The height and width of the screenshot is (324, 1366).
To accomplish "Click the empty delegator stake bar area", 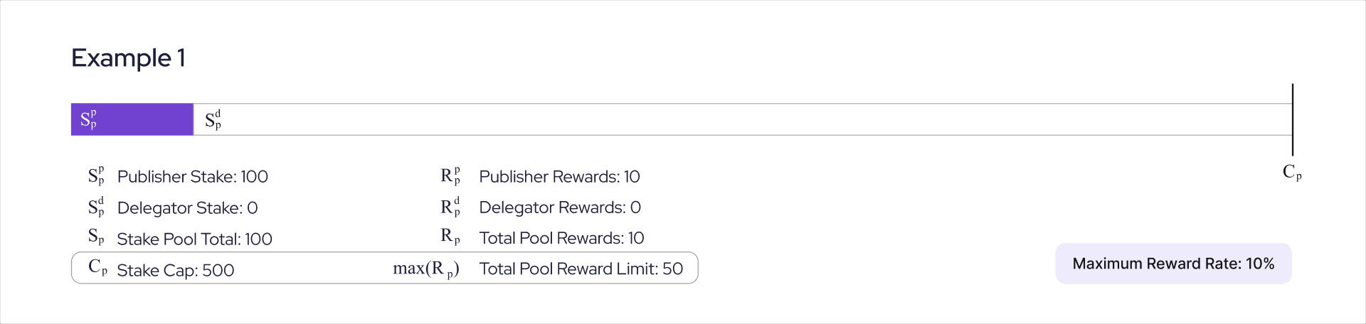I will point(740,119).
